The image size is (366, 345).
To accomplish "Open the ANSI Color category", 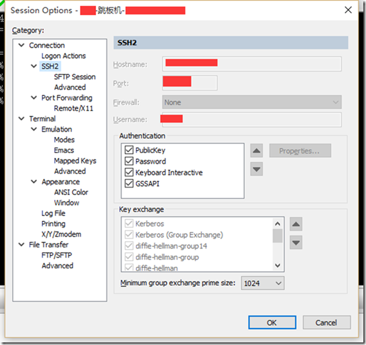I will click(x=71, y=192).
